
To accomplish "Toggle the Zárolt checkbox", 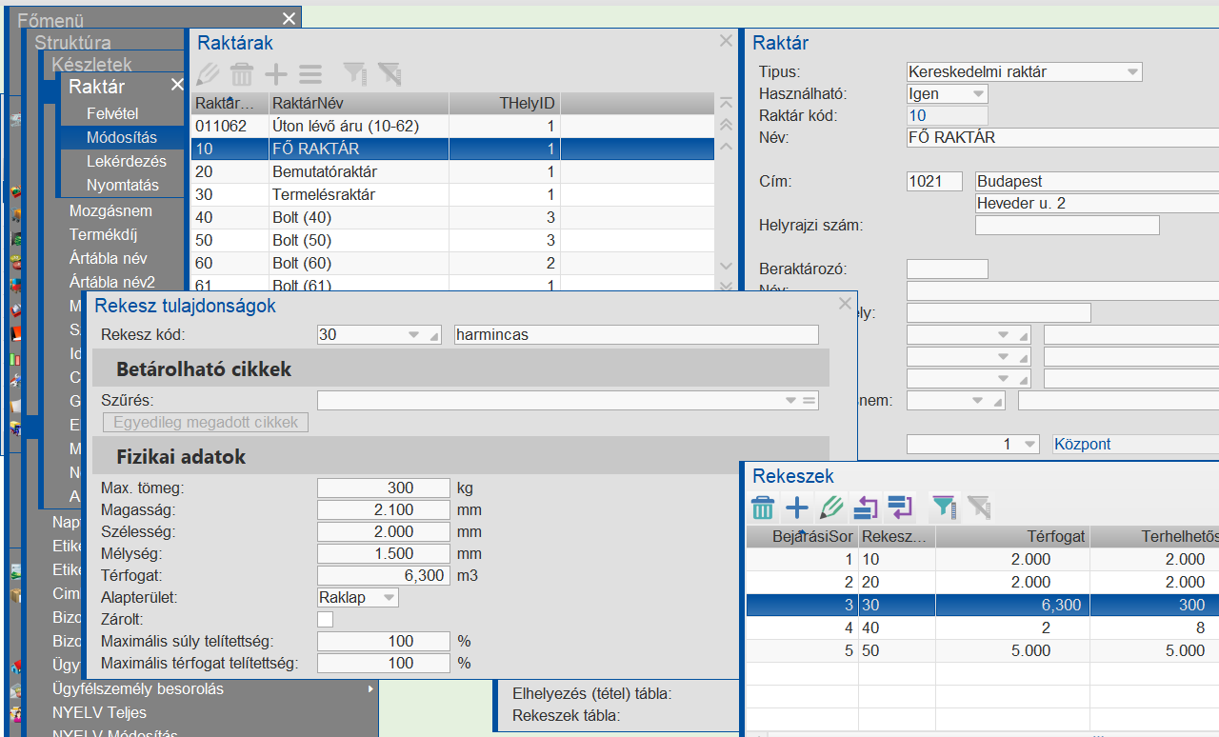I will 326,620.
